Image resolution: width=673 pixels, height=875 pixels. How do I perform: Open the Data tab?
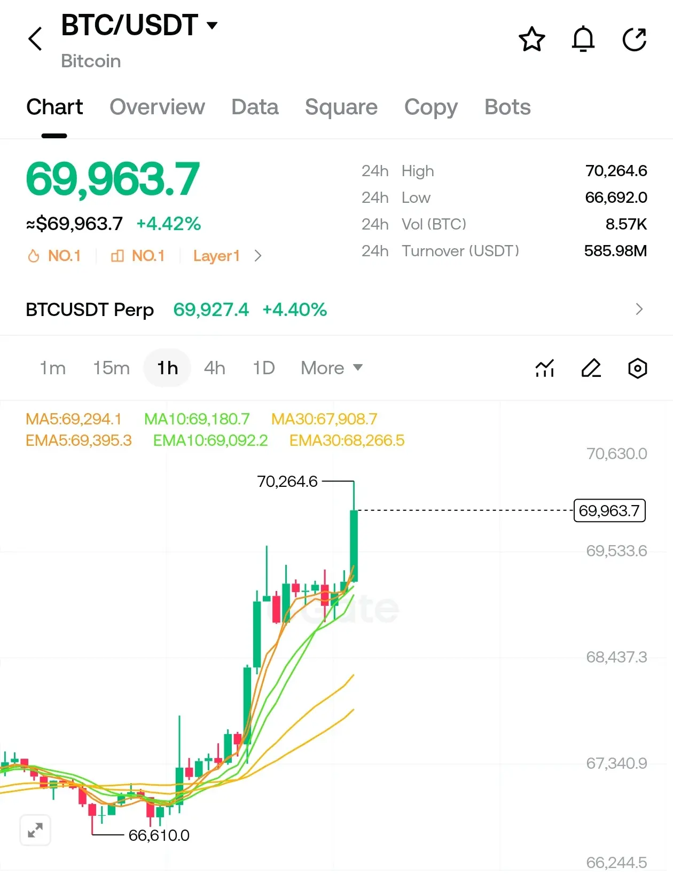tap(255, 107)
